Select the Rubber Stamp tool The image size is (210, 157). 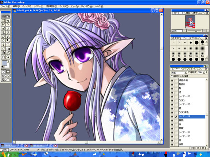pyautogui.click(x=4, y=33)
